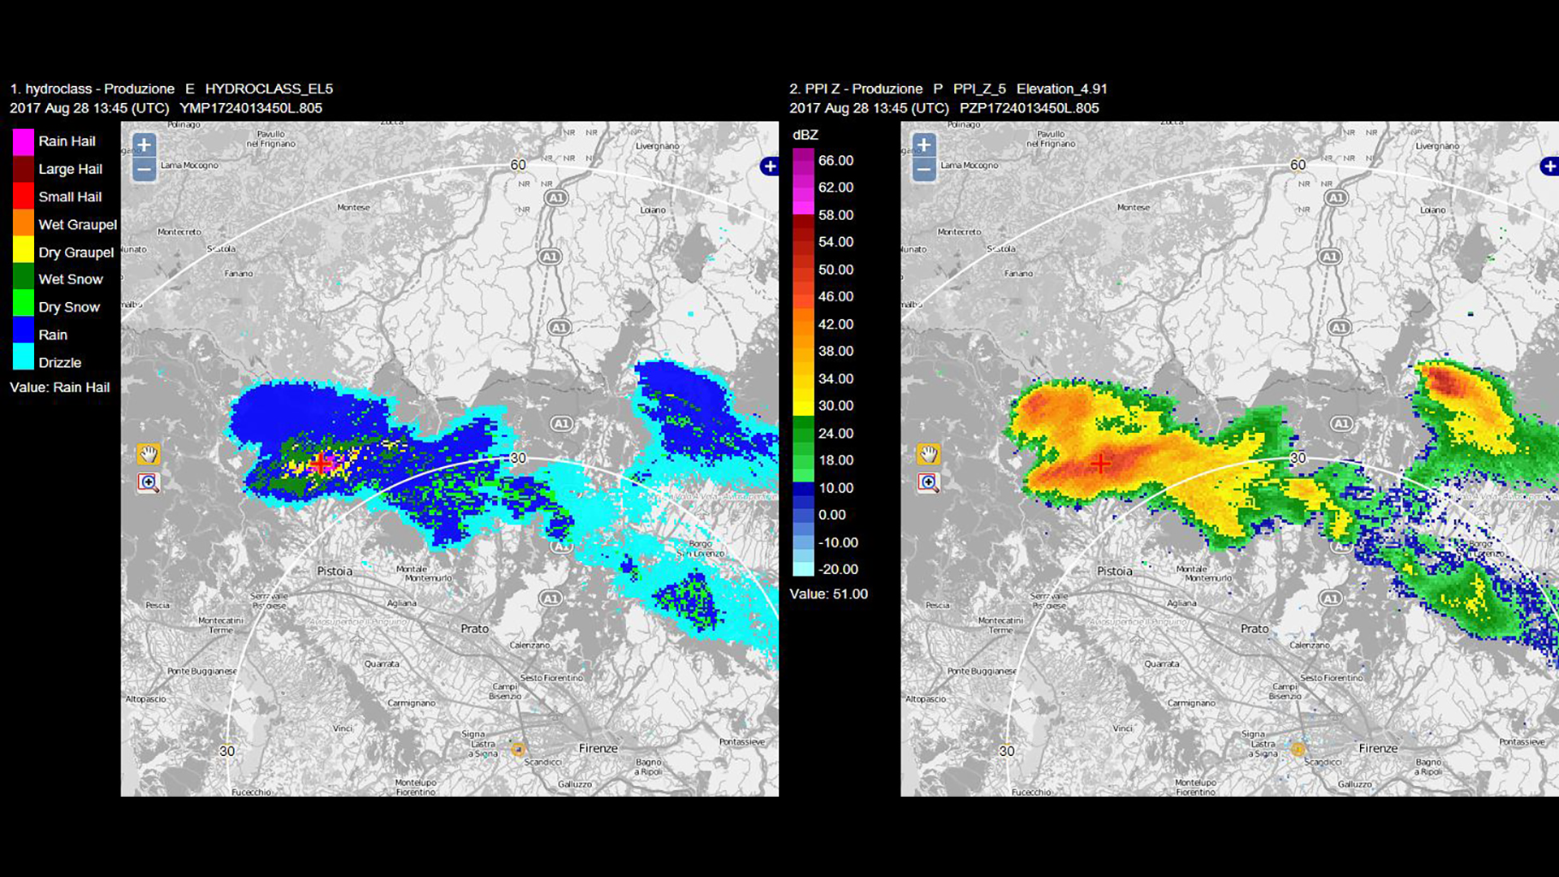
Task: Click the Montese label on hydroclass map
Action: [353, 207]
